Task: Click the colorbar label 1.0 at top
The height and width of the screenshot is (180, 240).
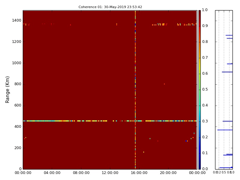Action: click(205, 10)
